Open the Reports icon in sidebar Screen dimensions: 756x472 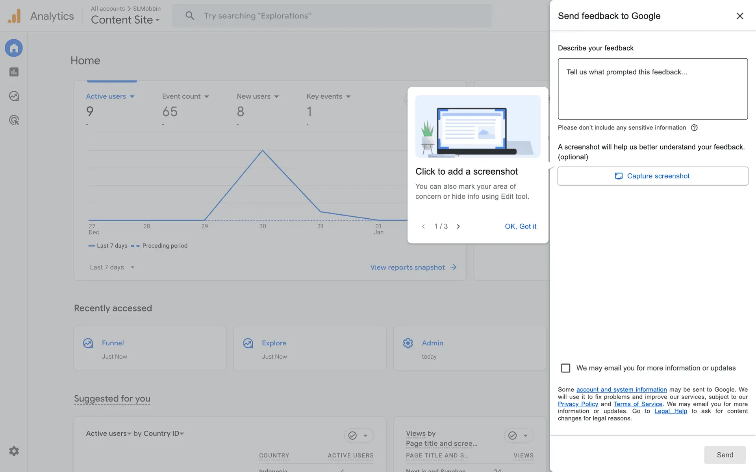click(x=14, y=72)
